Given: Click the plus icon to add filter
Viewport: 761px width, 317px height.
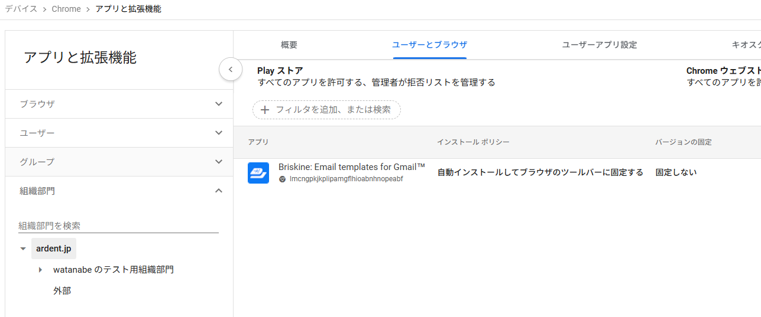Looking at the screenshot, I should click(265, 110).
